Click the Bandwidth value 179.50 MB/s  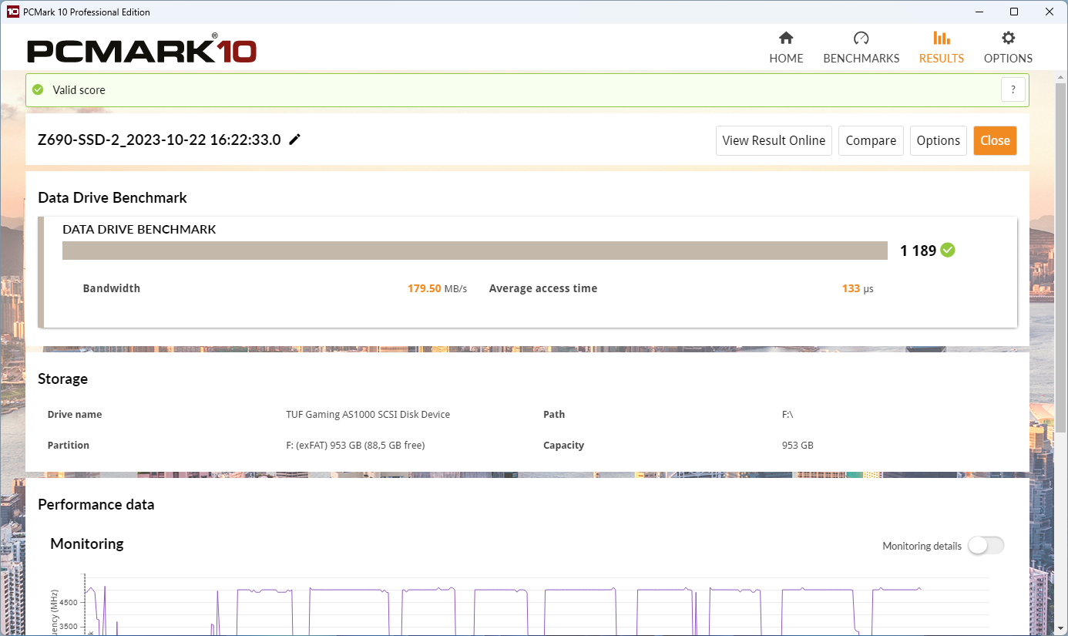pyautogui.click(x=437, y=288)
